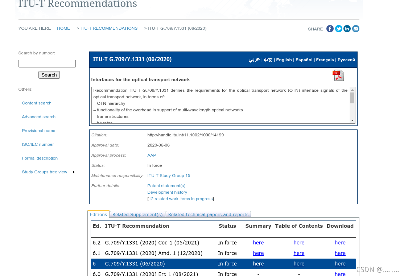Share page via email icon
The image size is (404, 276).
coord(355,29)
